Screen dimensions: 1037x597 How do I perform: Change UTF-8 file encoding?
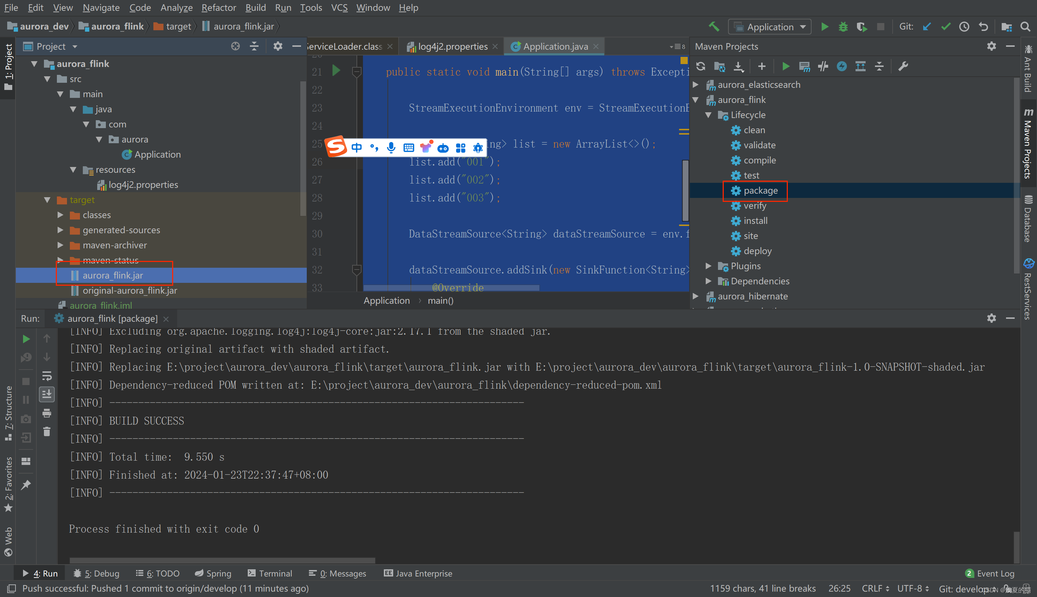[x=913, y=589]
